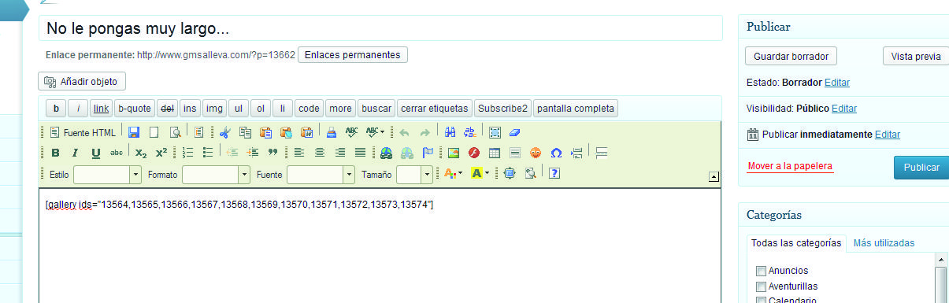Click Guardar borrador button
The height and width of the screenshot is (303, 949).
point(791,56)
